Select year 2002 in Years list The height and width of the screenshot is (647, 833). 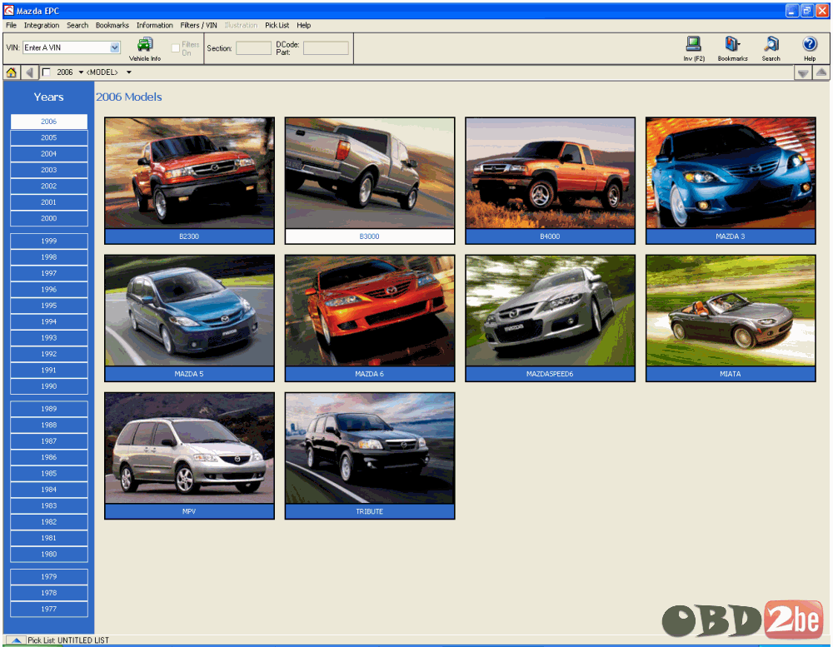coord(49,186)
